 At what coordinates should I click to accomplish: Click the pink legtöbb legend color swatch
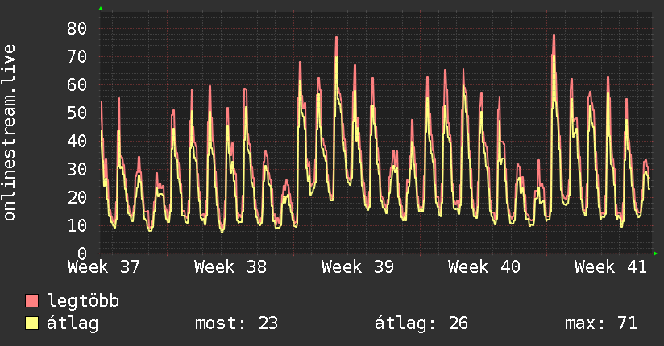coord(31,300)
